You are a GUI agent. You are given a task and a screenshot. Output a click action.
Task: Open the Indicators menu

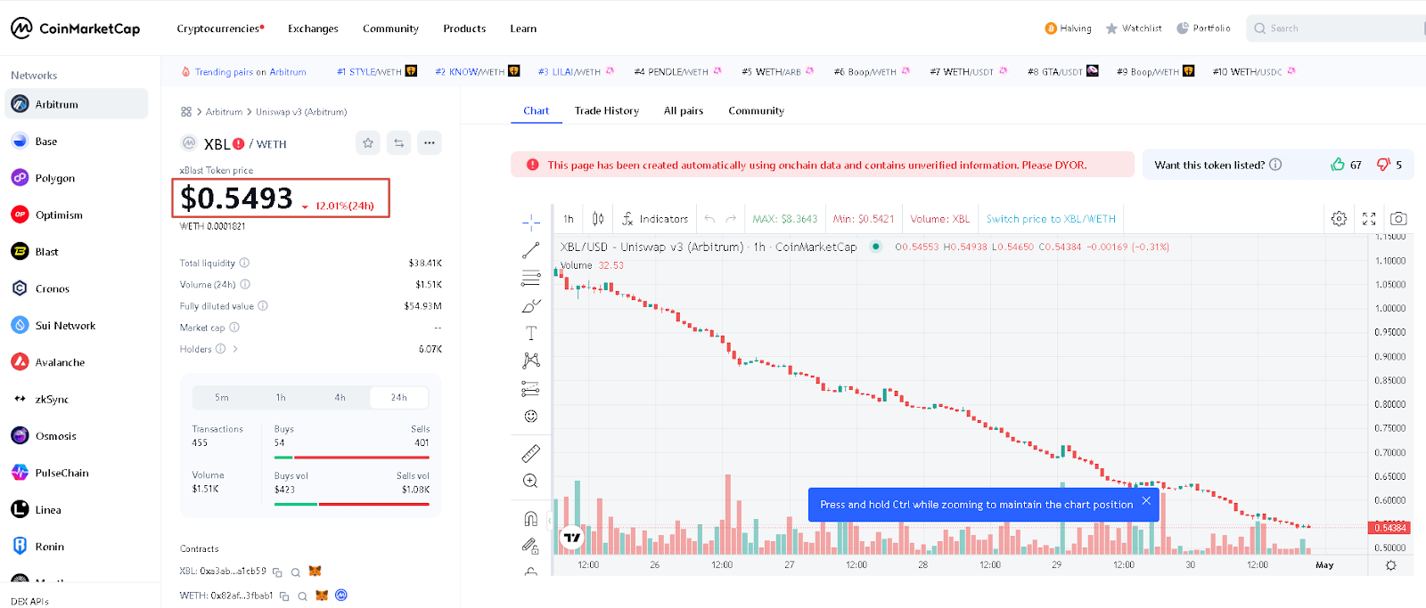click(655, 218)
